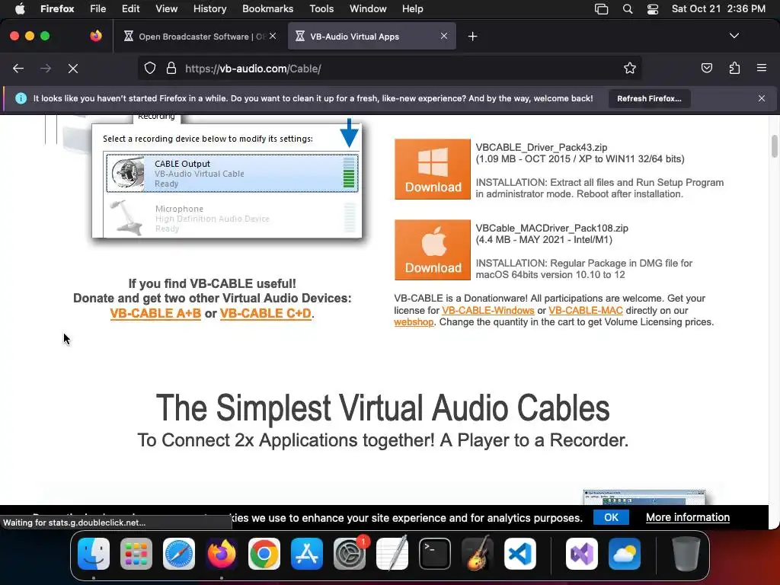Open macOS Control Center
The height and width of the screenshot is (585, 780).
coord(653,9)
